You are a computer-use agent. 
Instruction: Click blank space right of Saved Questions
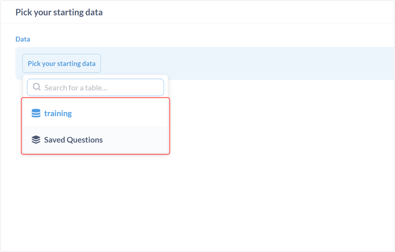pos(135,140)
